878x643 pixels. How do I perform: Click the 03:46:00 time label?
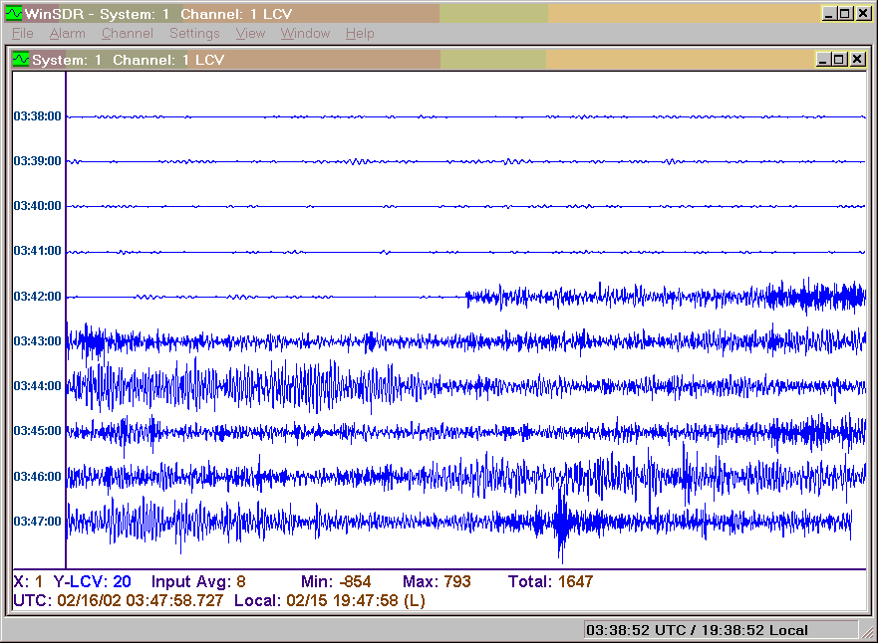pyautogui.click(x=38, y=477)
